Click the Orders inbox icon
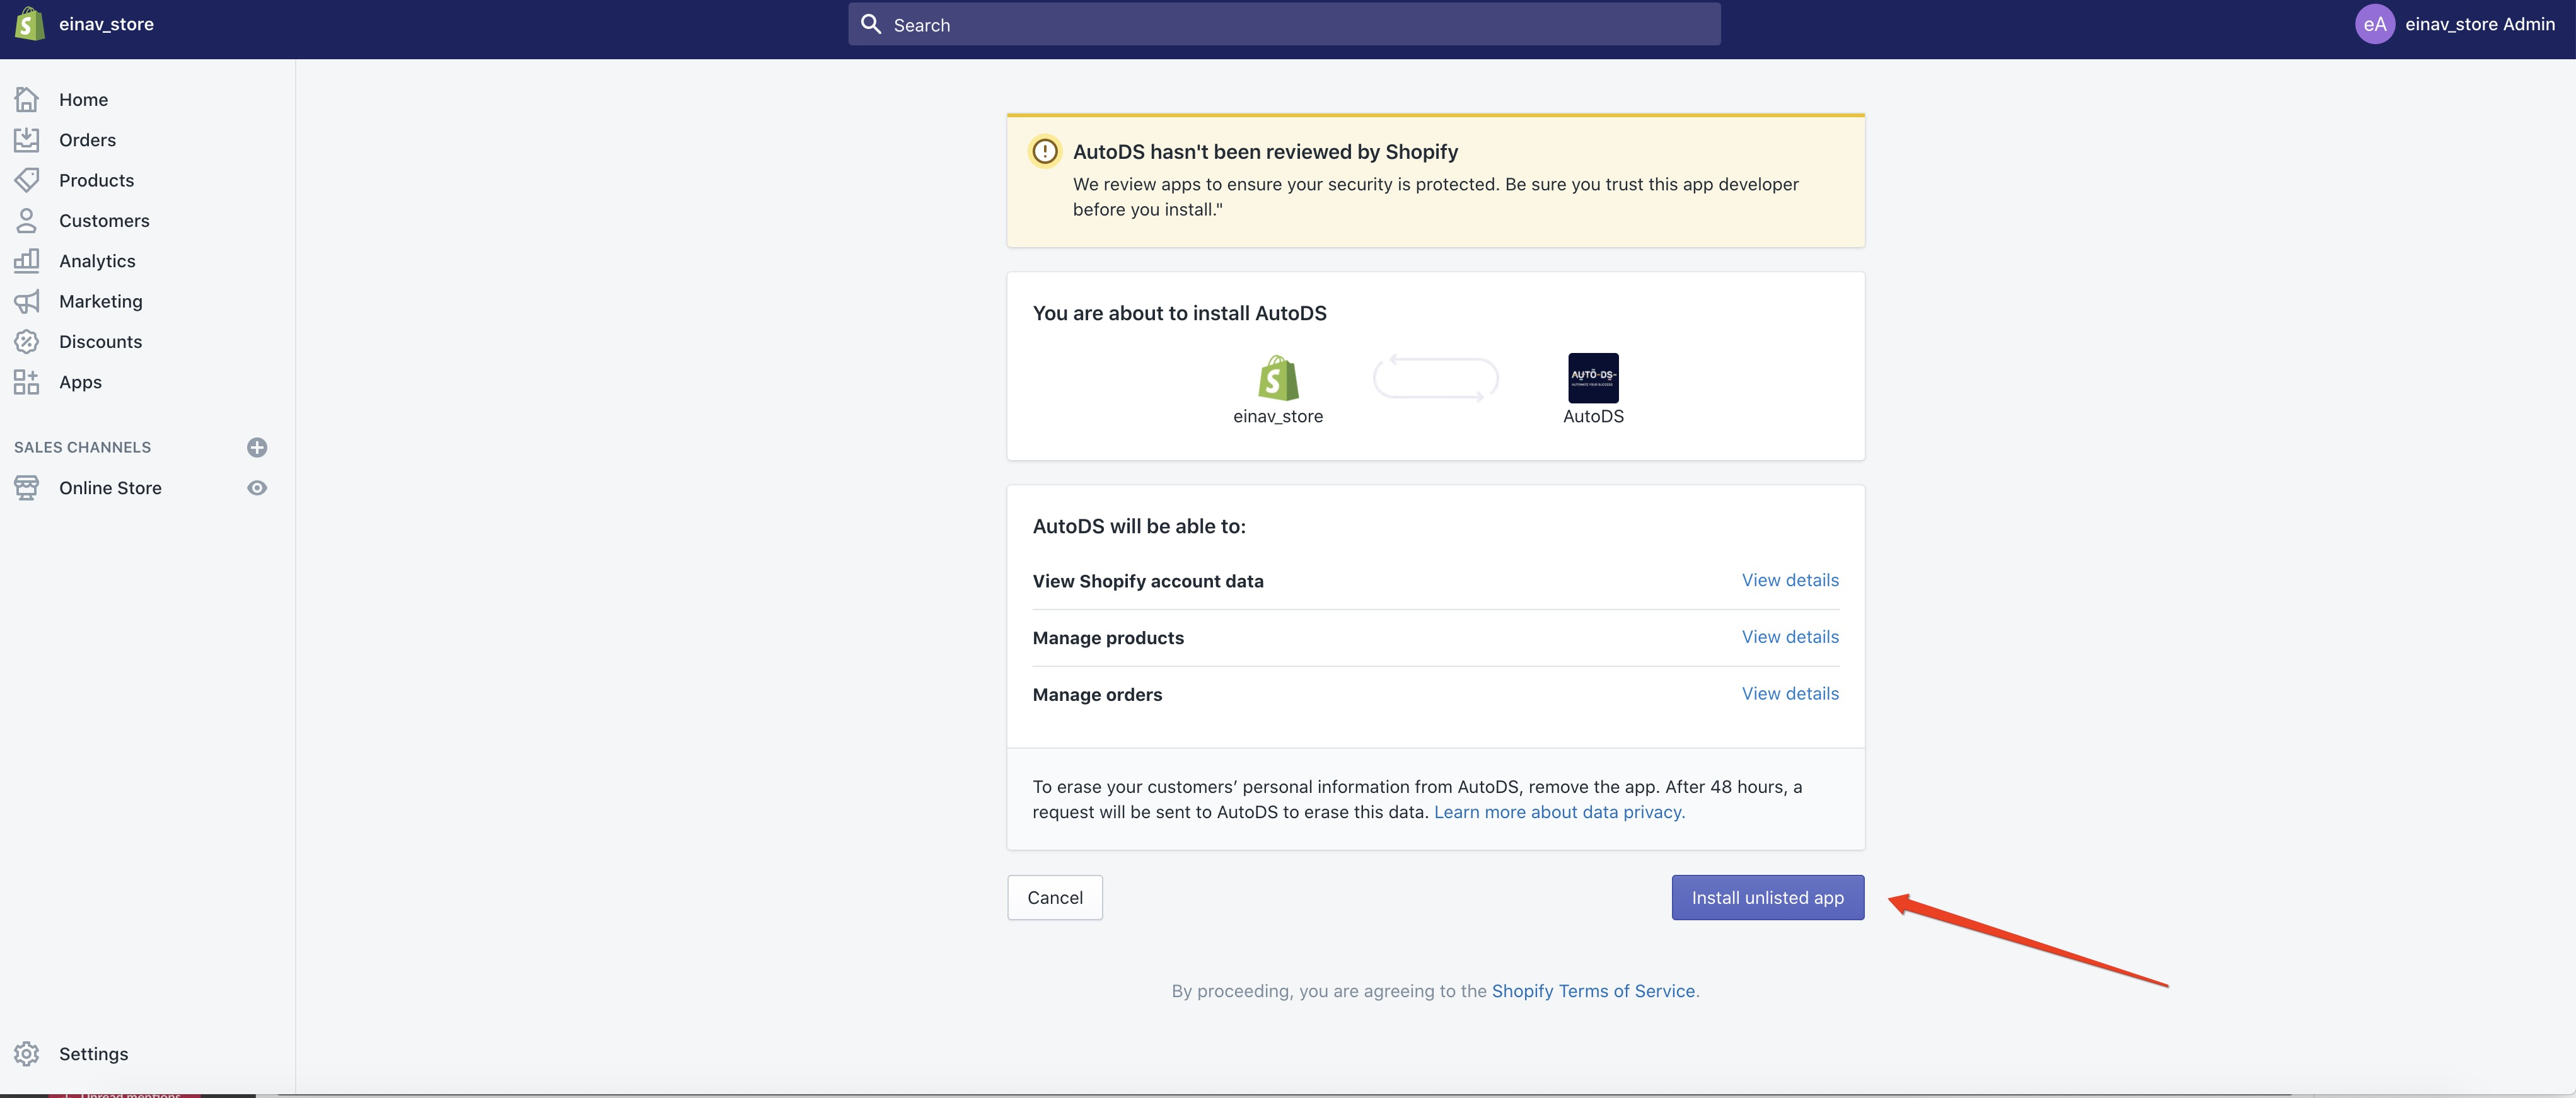 pos(27,140)
